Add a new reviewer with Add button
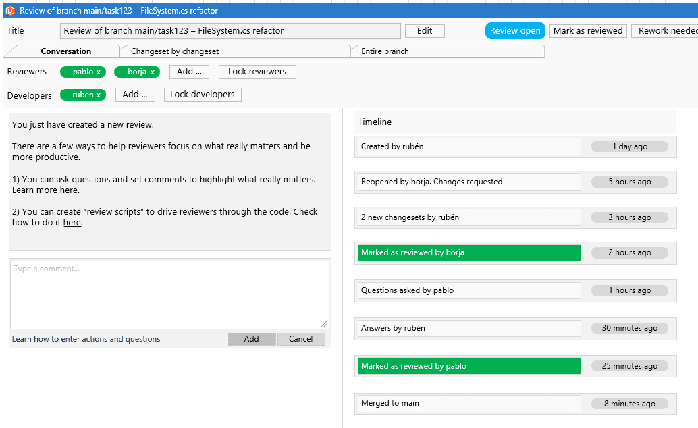Image resolution: width=698 pixels, height=428 pixels. coord(189,71)
